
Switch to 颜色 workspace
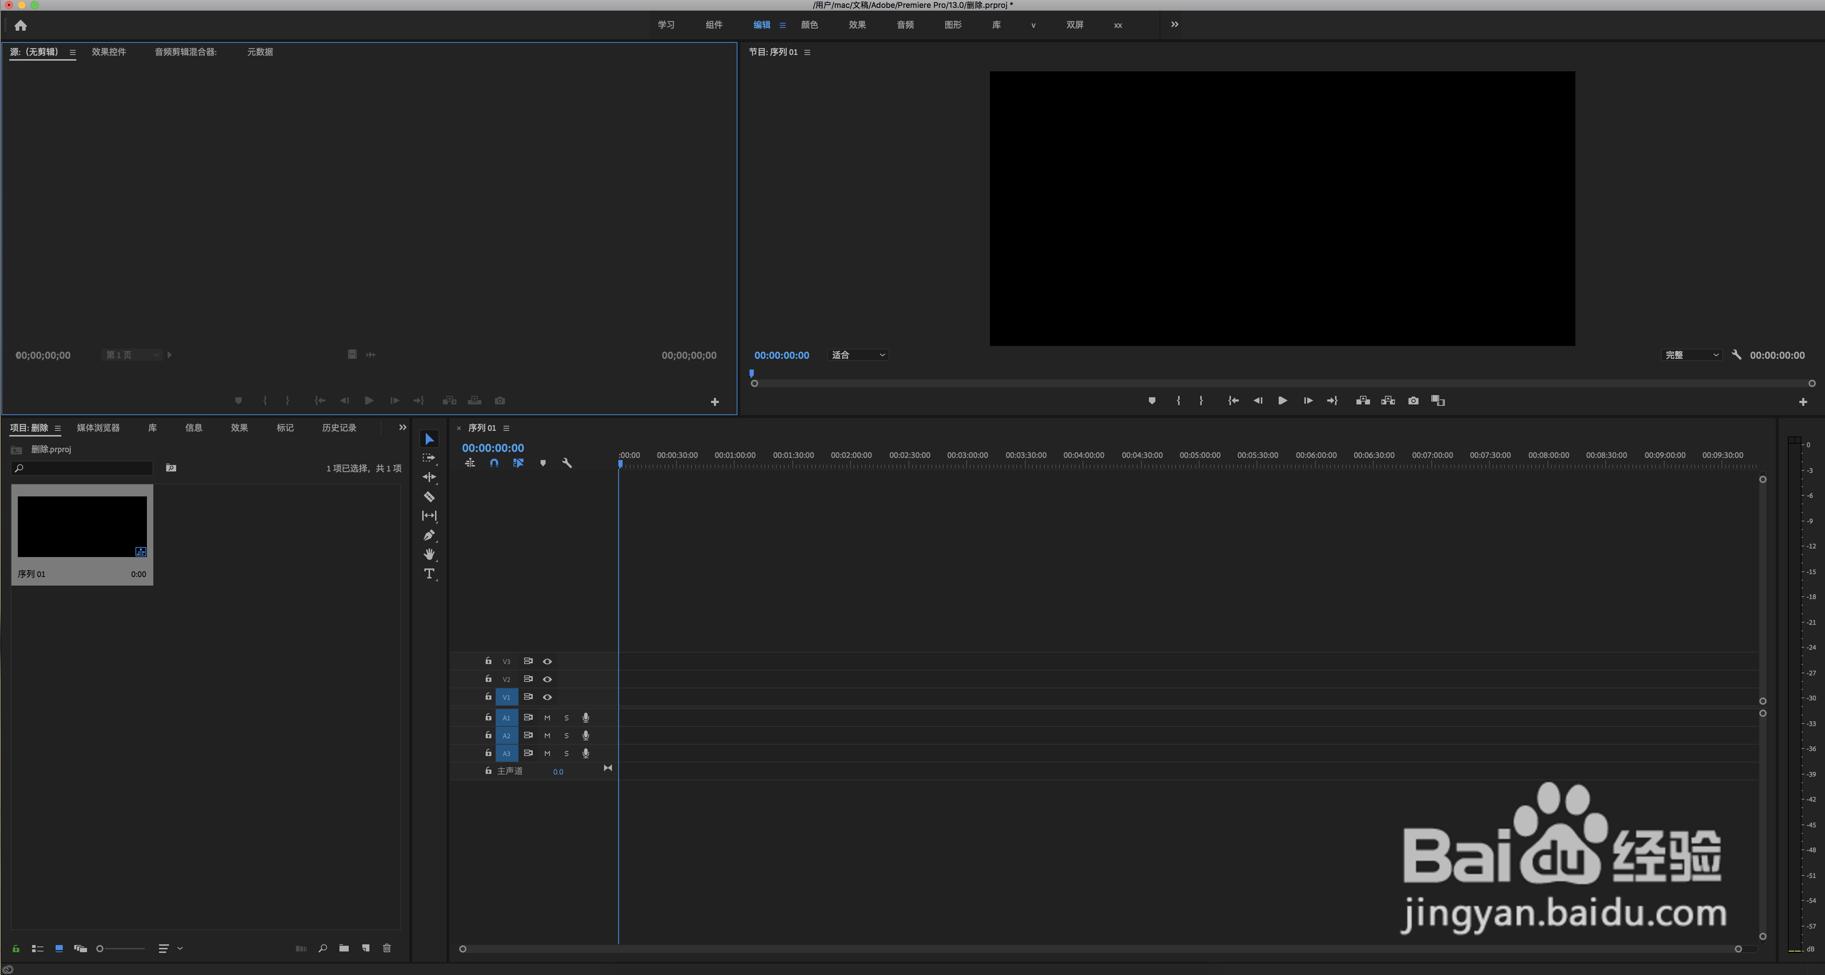[809, 25]
